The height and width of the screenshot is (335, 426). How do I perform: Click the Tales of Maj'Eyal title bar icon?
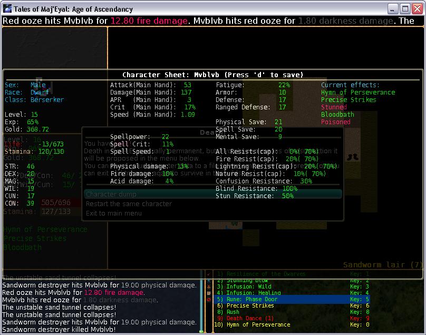coord(7,8)
